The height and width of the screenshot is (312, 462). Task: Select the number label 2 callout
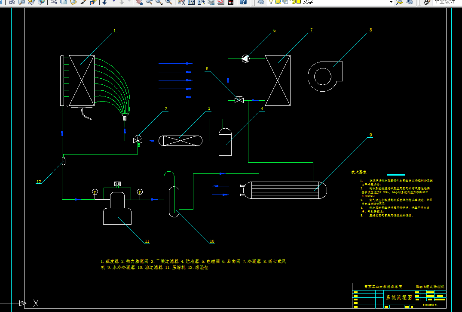[x=166, y=109]
